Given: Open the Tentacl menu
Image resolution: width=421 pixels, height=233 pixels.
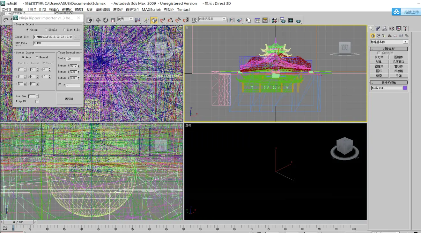Looking at the screenshot, I should 183,10.
